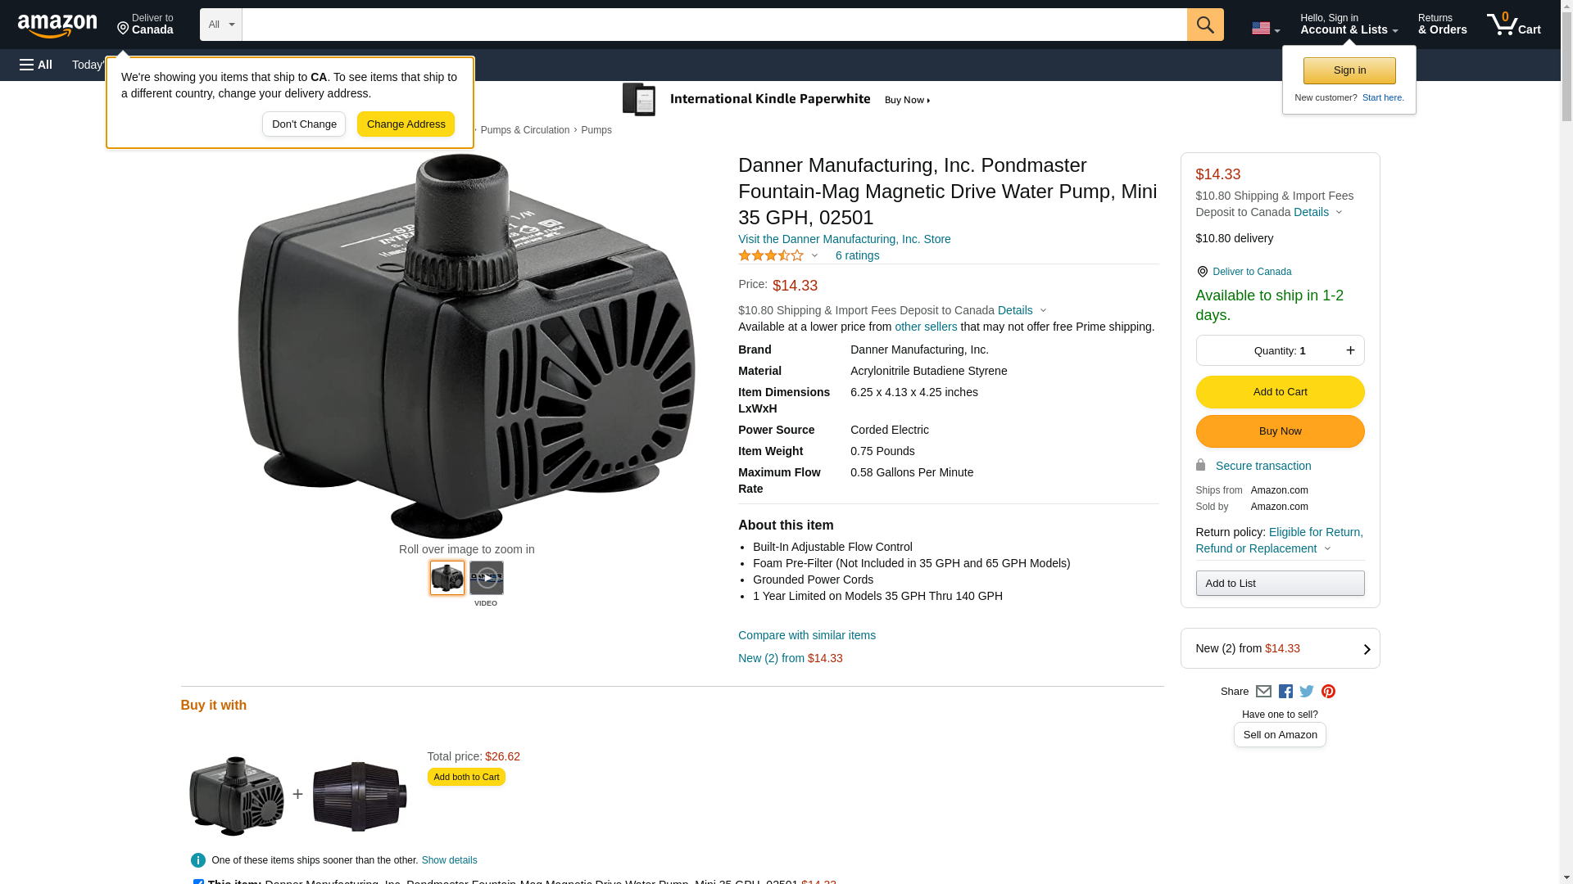
Task: Open search category All dropdown
Action: point(221,25)
